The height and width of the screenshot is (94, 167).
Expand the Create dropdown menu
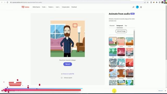[x=44, y=7]
